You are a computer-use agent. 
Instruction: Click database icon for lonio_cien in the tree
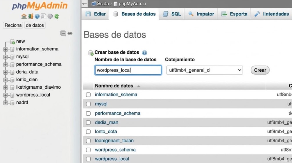[12, 80]
